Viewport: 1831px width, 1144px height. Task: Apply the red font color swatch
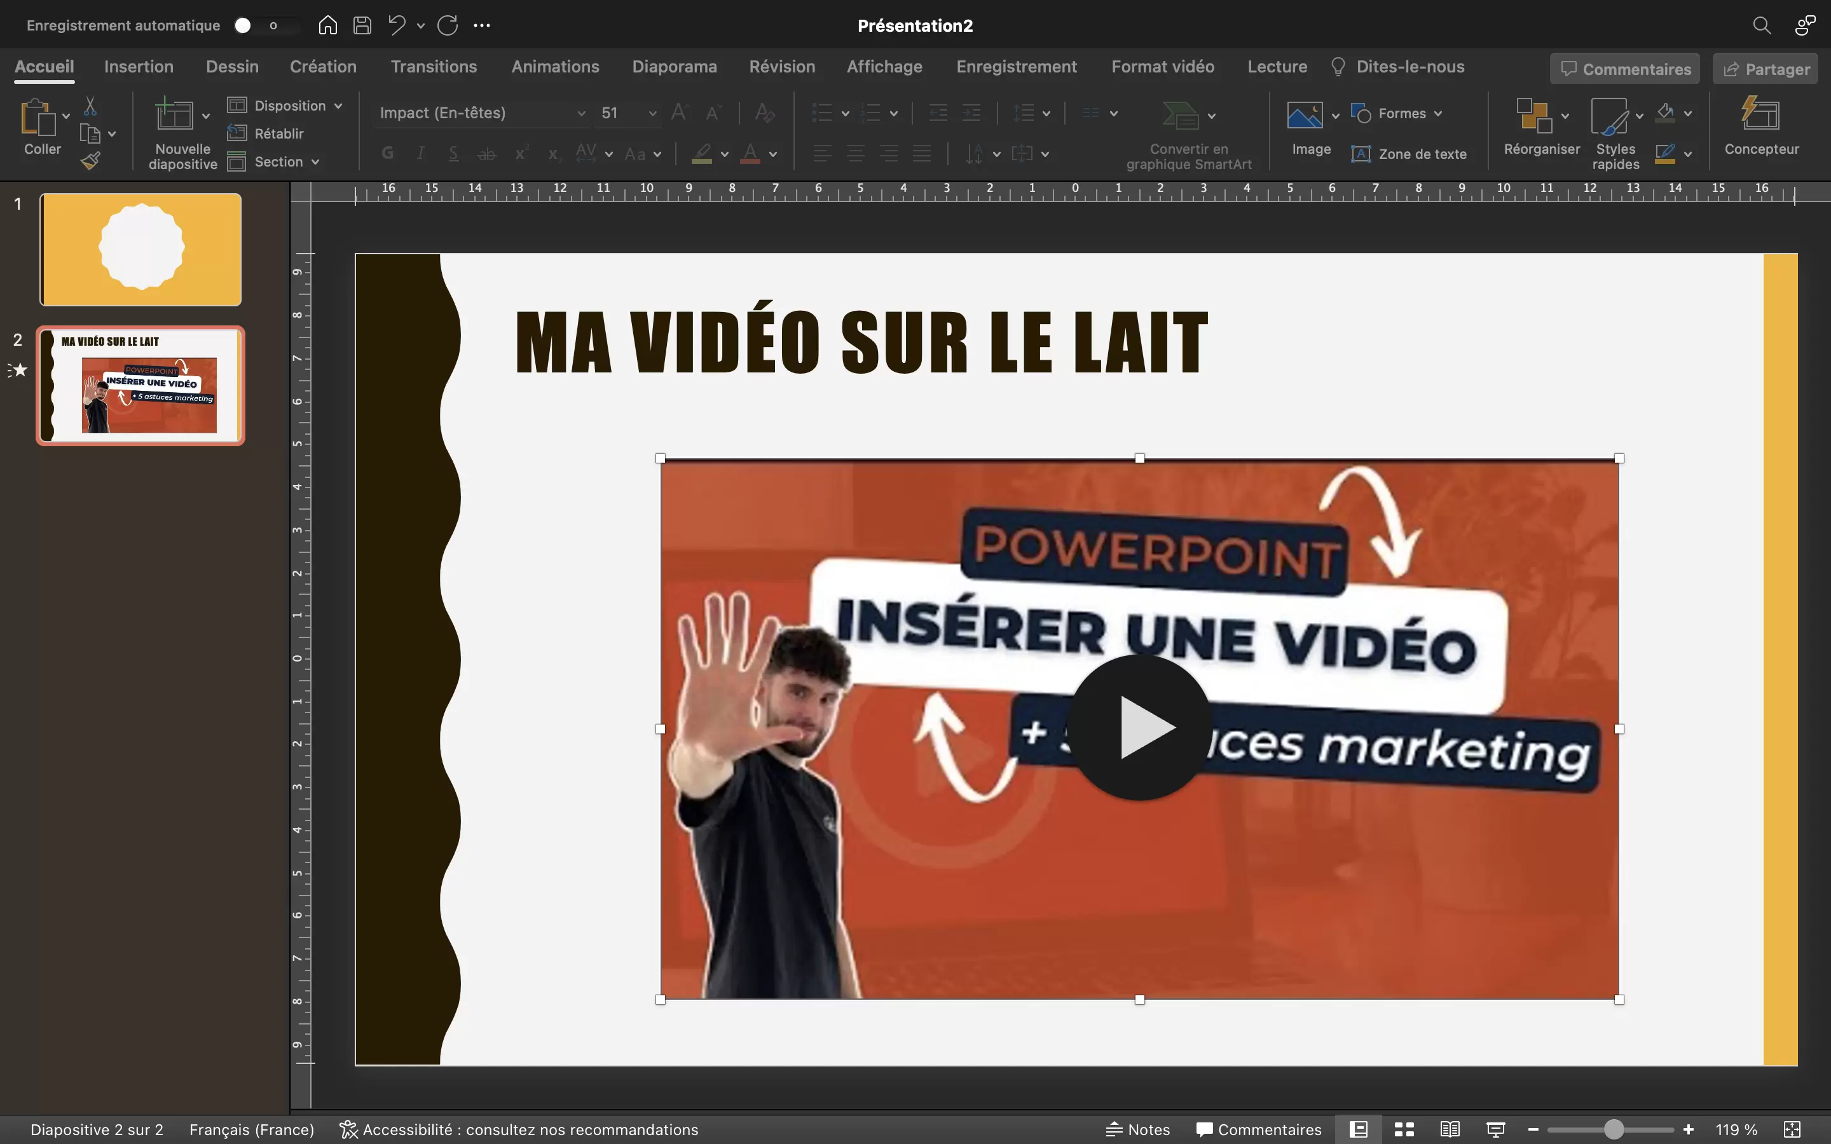point(750,154)
